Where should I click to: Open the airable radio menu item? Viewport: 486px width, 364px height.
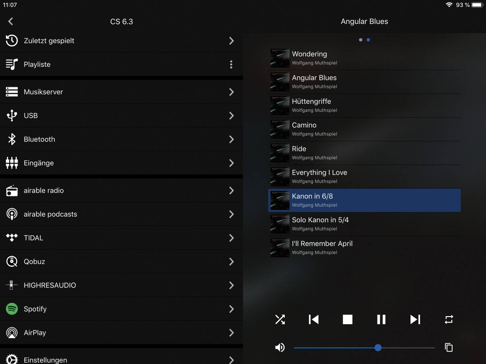pos(44,191)
